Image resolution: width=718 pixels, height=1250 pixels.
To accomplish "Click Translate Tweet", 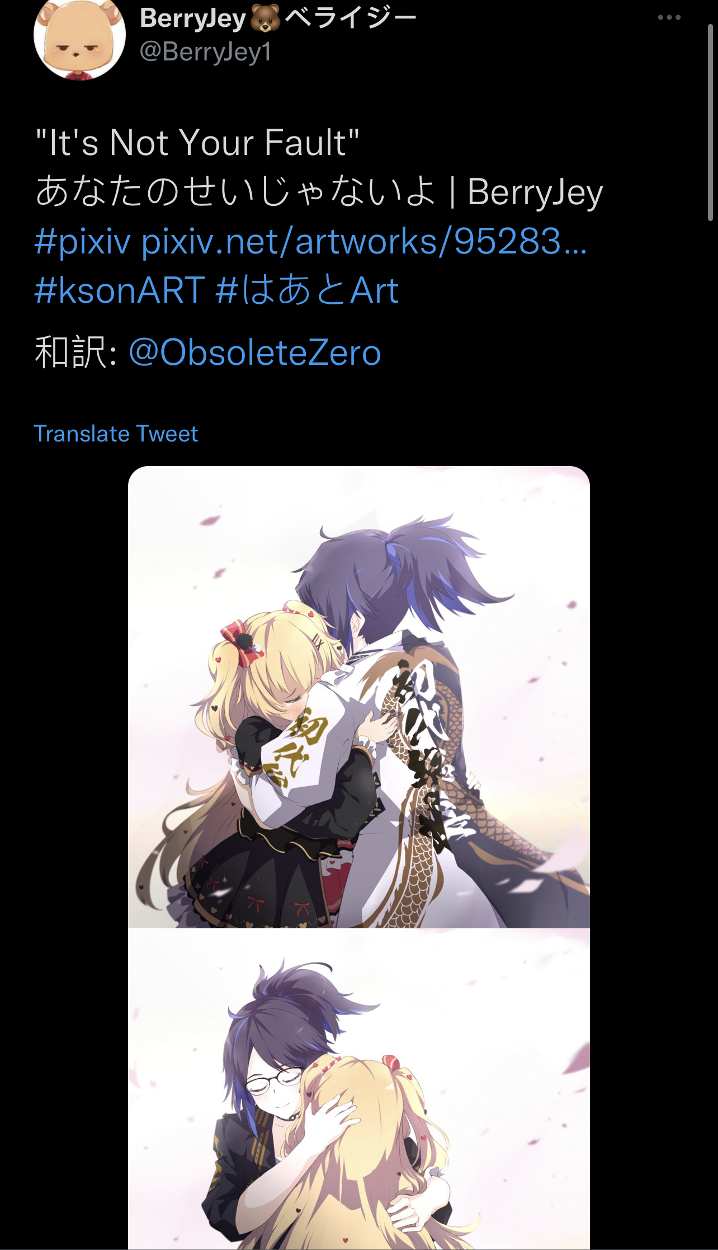I will click(x=116, y=434).
